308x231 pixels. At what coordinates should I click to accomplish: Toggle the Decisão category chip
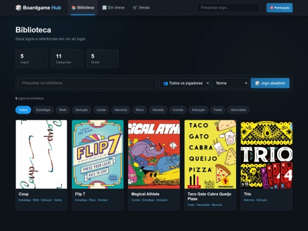click(x=158, y=110)
